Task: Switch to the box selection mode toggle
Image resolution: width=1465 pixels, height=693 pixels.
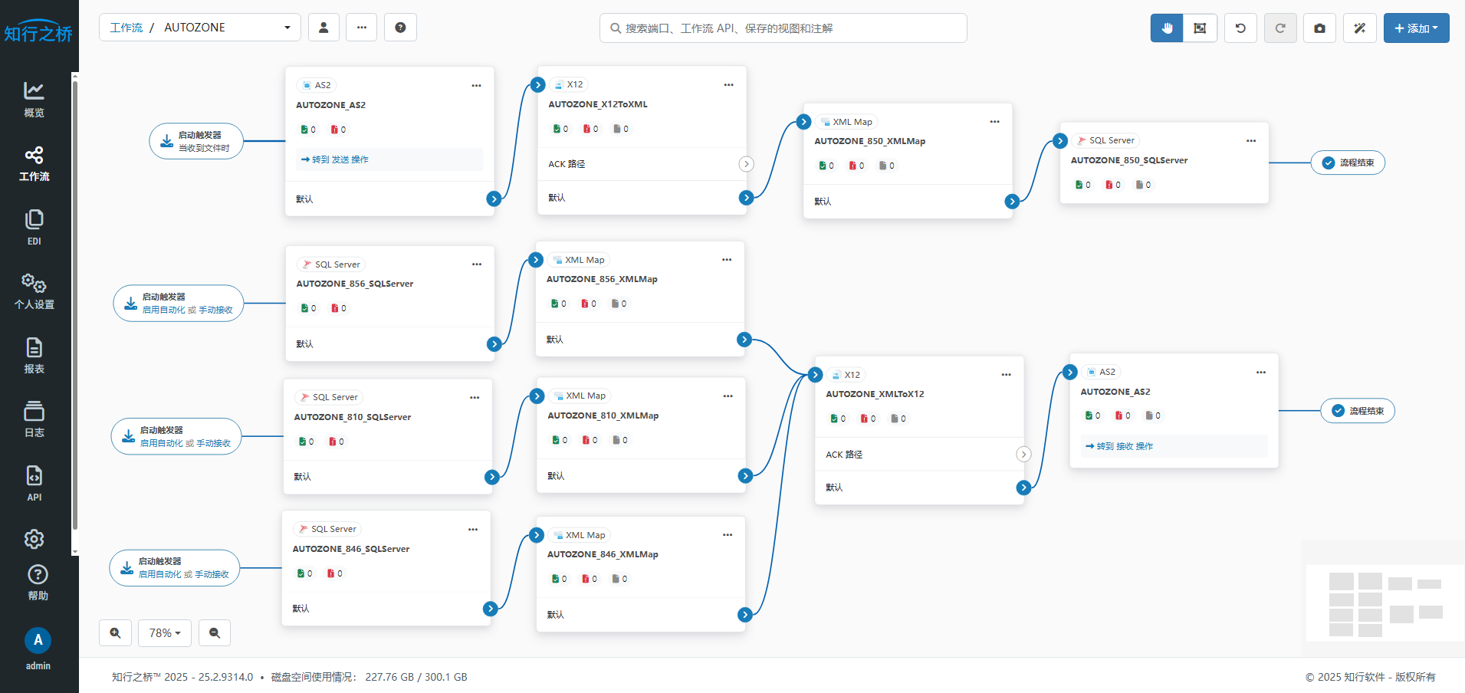Action: click(x=1200, y=28)
